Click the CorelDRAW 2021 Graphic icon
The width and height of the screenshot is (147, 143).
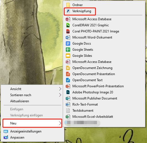[x=68, y=25]
